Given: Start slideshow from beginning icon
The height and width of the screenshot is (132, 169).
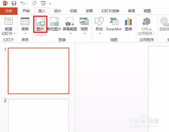Looking at the screenshot, I should coord(43,3).
